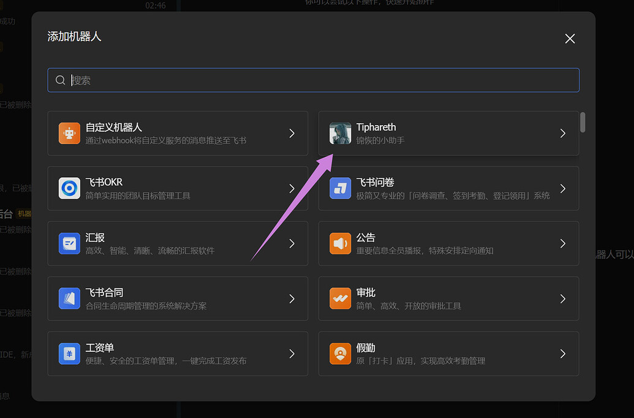Click the Tiphareth avatar image

[x=340, y=133]
